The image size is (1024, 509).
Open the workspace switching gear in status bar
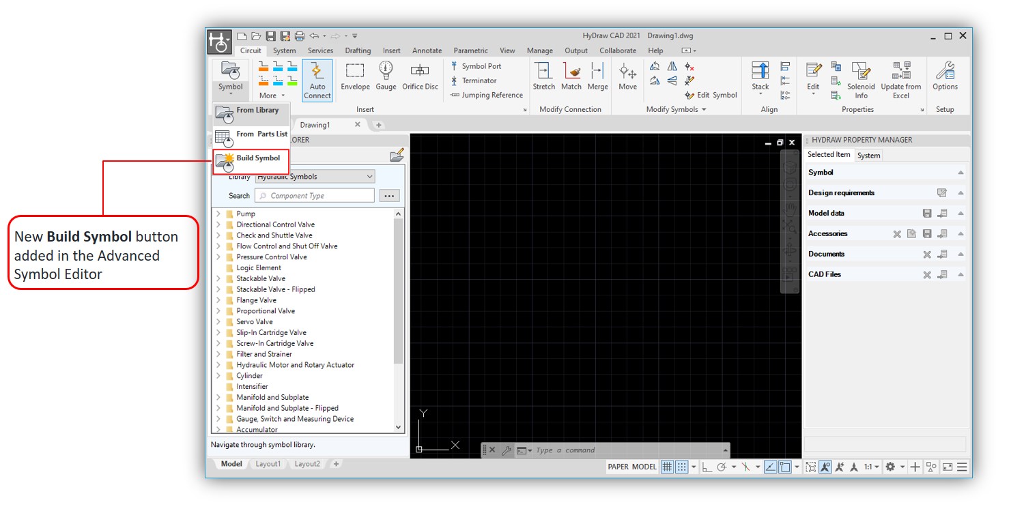890,467
